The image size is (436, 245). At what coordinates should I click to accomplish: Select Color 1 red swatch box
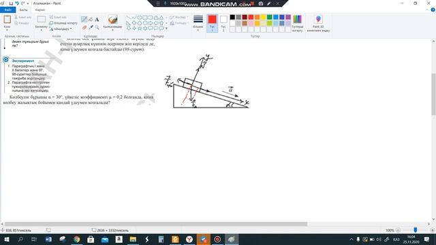tap(212, 20)
